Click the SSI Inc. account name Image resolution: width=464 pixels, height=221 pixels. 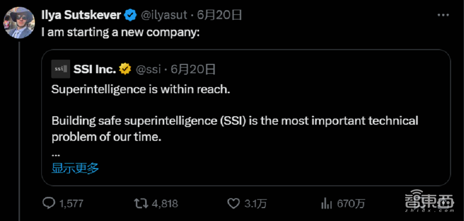(95, 69)
